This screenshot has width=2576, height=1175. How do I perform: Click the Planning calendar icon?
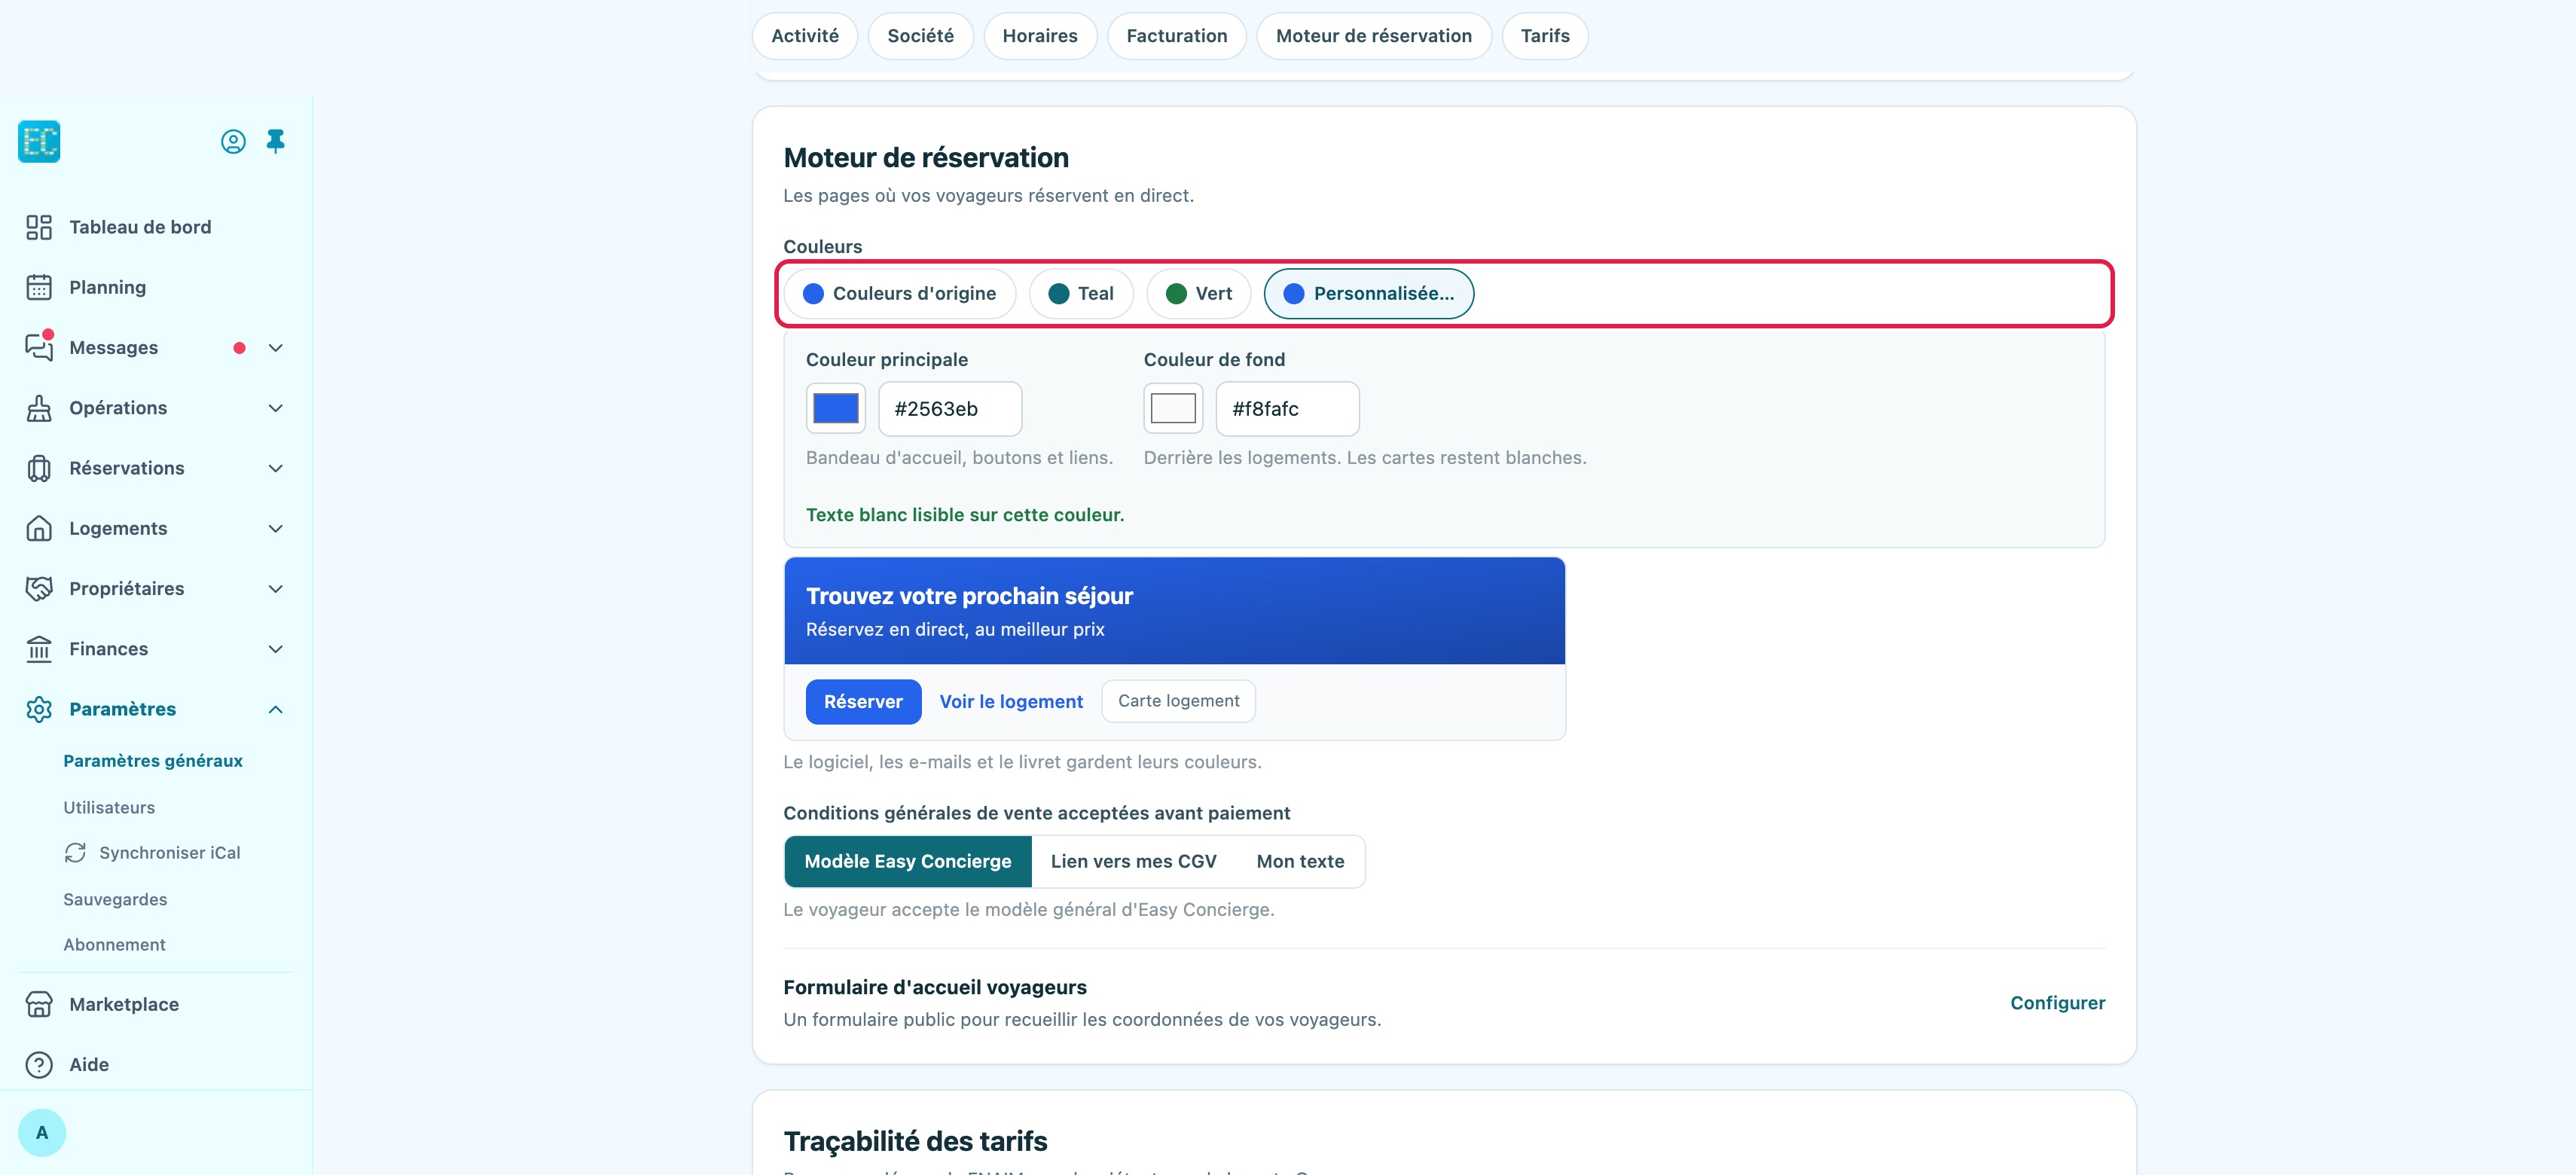(x=39, y=287)
